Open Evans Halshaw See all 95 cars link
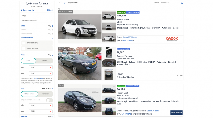Image resolution: width=213 pixels, height=118 pixels. coord(153,111)
